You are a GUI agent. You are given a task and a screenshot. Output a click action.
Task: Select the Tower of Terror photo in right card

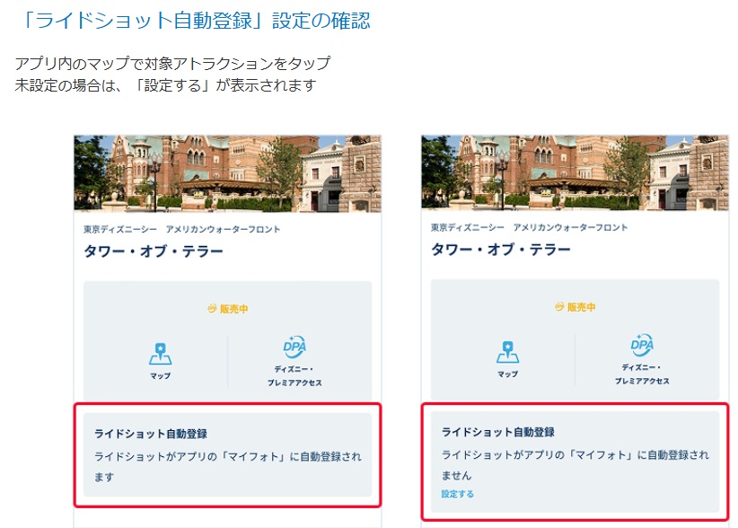(575, 172)
